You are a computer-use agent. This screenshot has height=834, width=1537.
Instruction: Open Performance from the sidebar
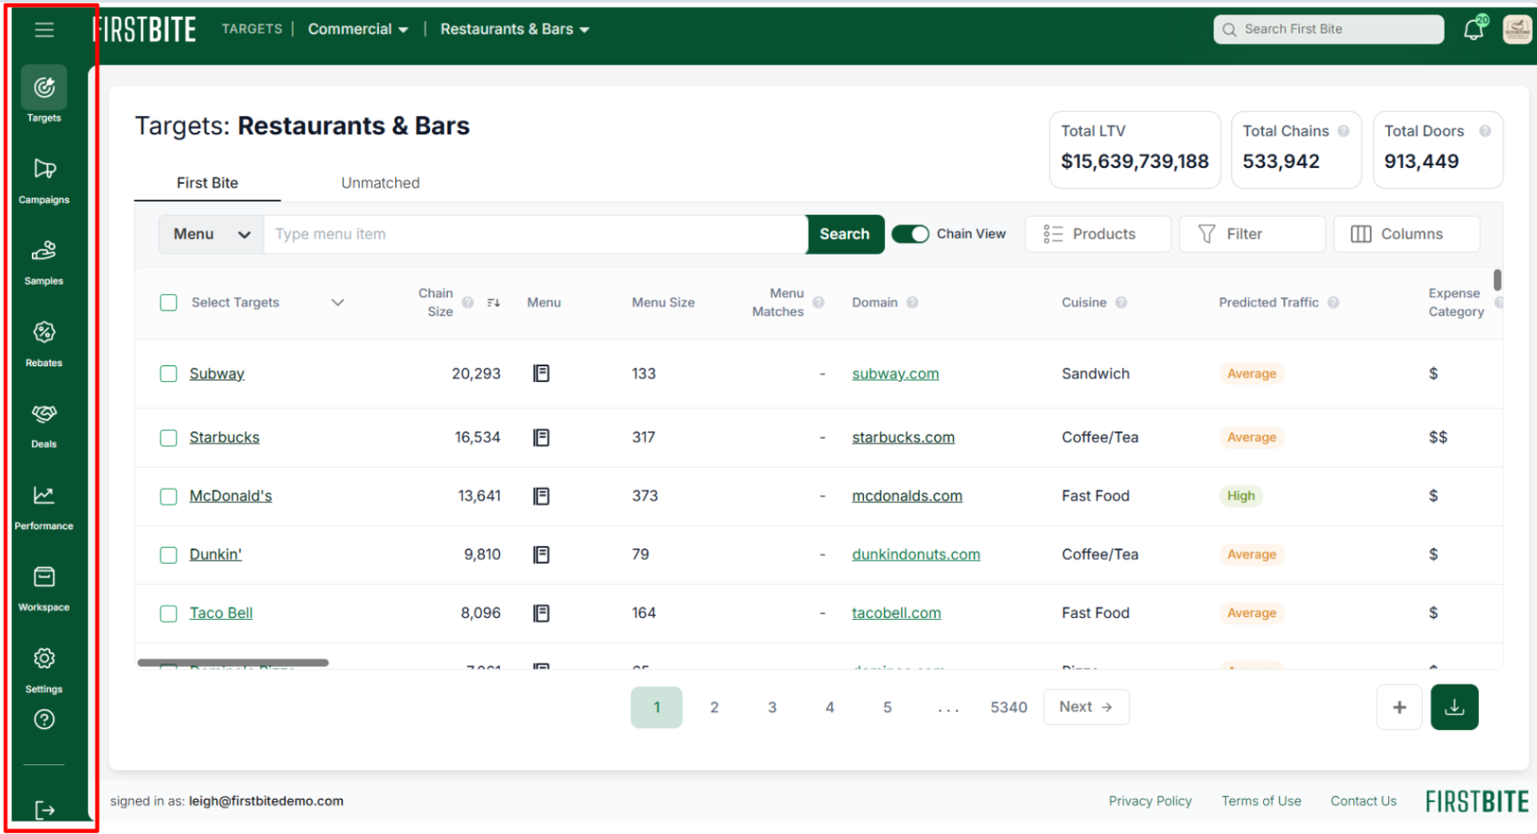point(45,506)
